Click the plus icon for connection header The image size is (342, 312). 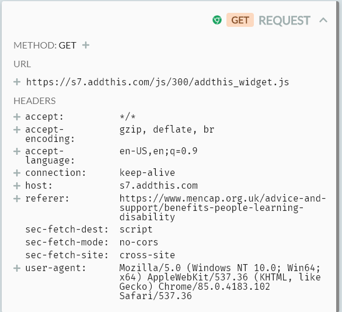pyautogui.click(x=17, y=173)
